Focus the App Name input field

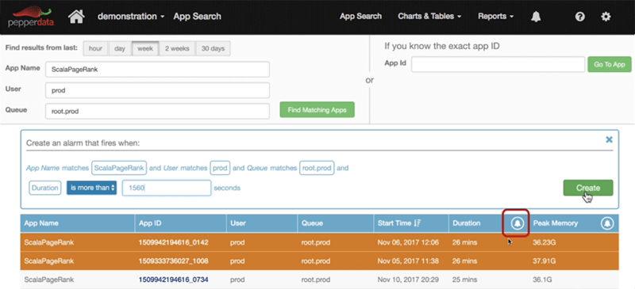click(x=157, y=69)
